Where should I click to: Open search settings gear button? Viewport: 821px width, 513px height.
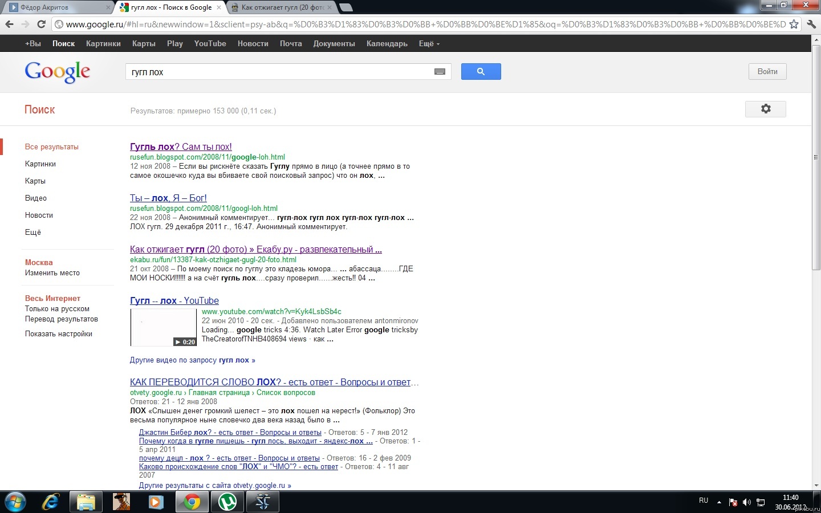click(x=766, y=109)
